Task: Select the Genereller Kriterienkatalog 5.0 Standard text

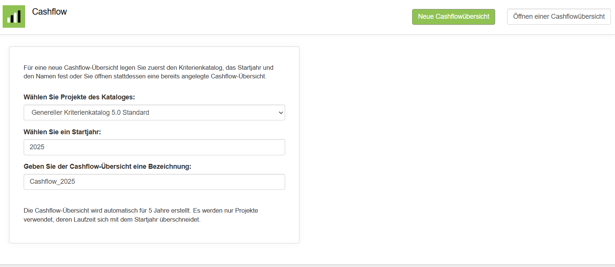Action: click(90, 112)
